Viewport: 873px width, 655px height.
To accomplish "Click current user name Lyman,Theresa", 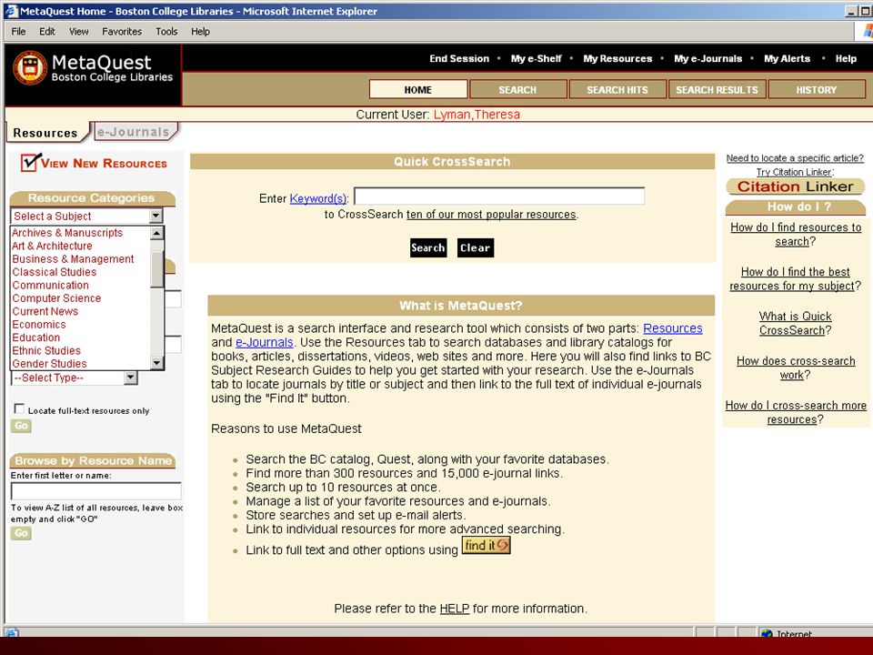I will (x=477, y=115).
